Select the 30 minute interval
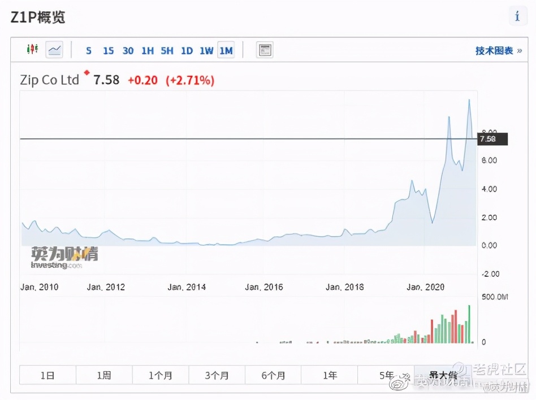Screen dimensions: 536x400 (x=128, y=51)
